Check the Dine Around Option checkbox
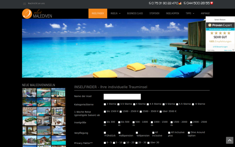Image resolution: width=235 pixels, height=147 pixels. pyautogui.click(x=189, y=133)
